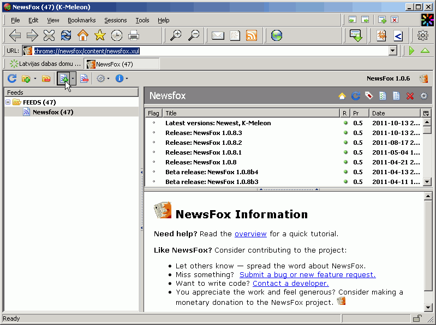This screenshot has width=436, height=325.
Task: Zoom out with the magnifier minus icon
Action: [x=194, y=35]
